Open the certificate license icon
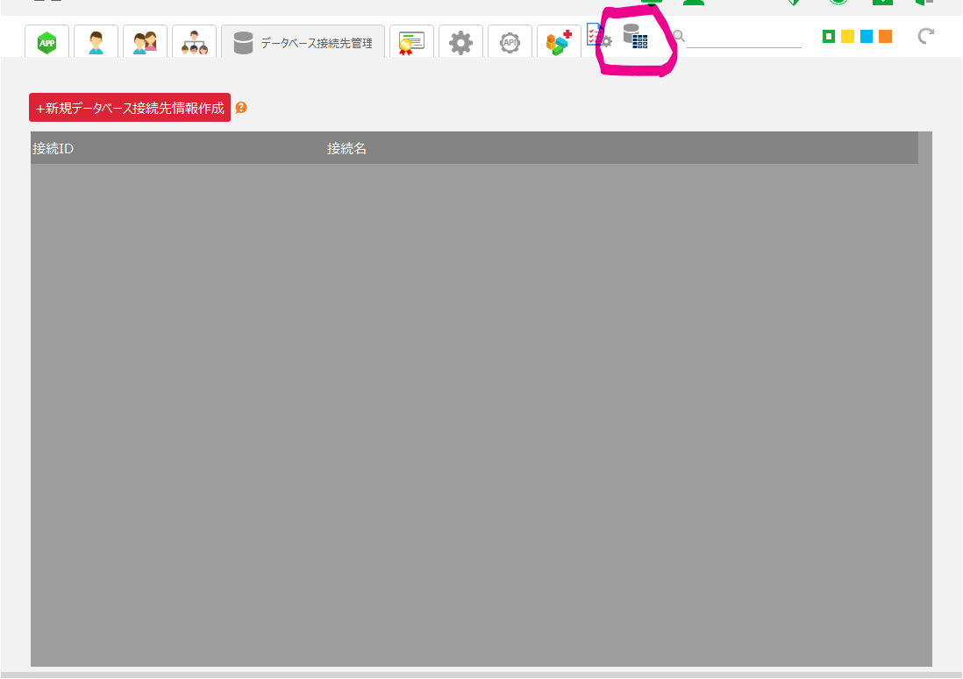963x679 pixels. click(411, 42)
